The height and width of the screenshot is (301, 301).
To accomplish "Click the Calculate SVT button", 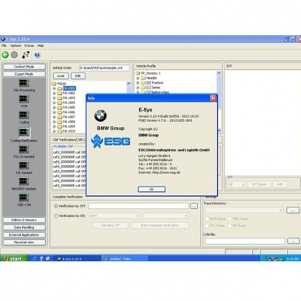I will tap(110, 225).
